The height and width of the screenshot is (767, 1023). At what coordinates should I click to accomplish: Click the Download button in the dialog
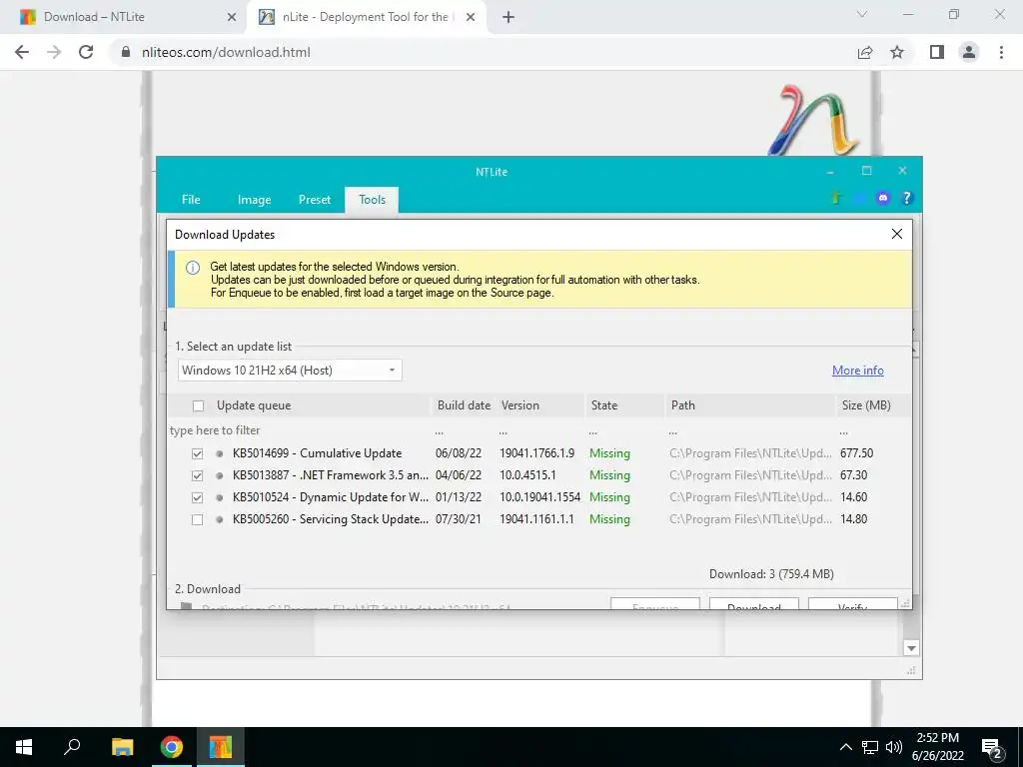pyautogui.click(x=753, y=604)
